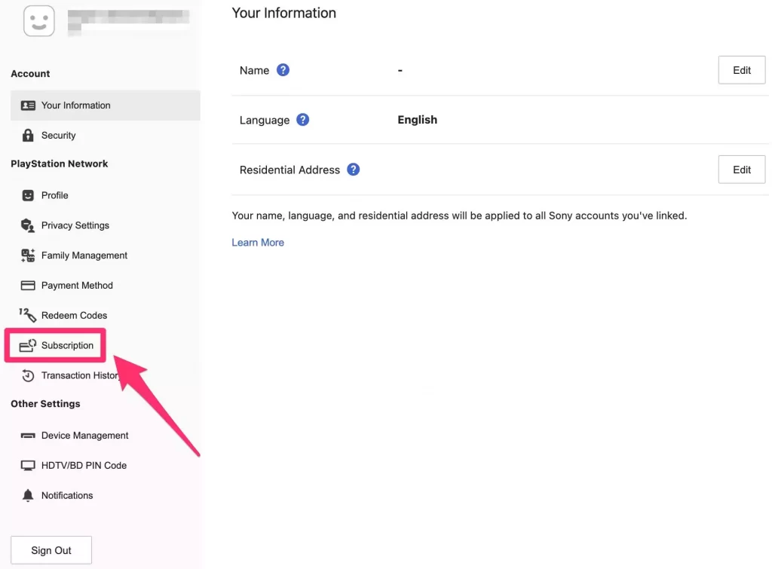Click the Security padlock icon
The image size is (772, 569).
tap(28, 136)
